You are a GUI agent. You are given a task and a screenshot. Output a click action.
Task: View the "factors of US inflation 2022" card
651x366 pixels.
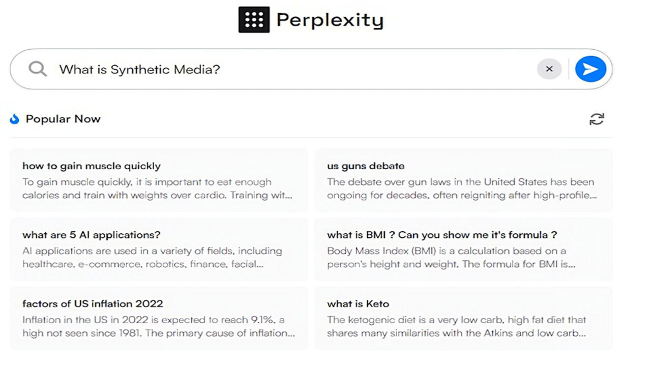click(159, 318)
